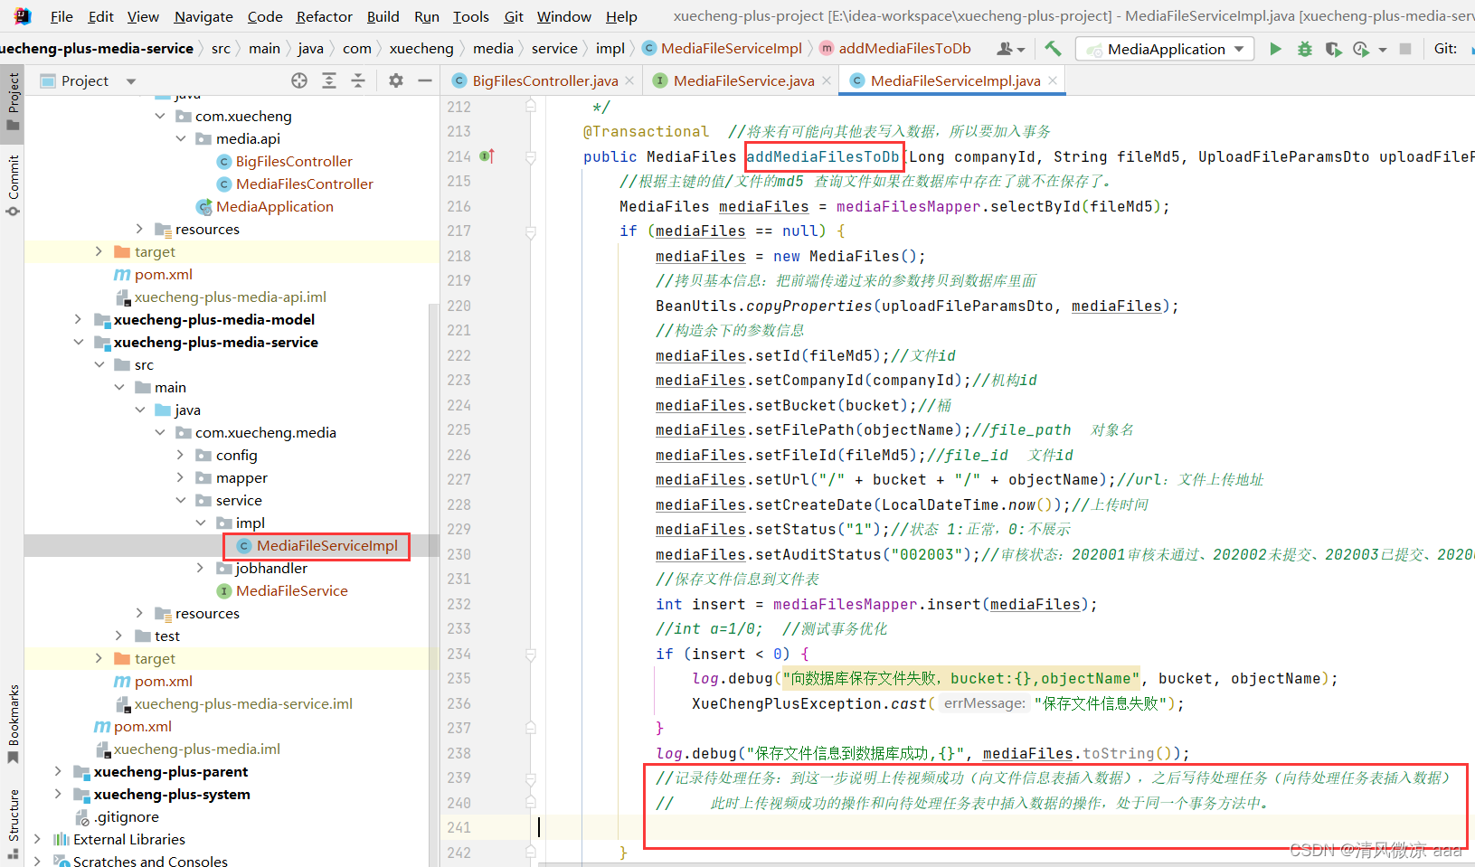Open the Structure tool window stripe button
1475x867 pixels.
point(13,823)
